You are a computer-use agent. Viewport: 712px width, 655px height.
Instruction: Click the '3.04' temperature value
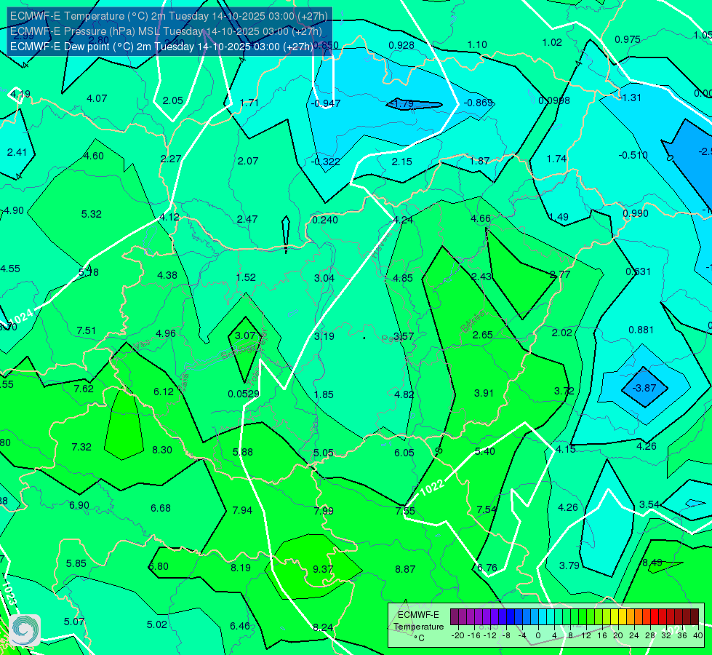coord(324,278)
